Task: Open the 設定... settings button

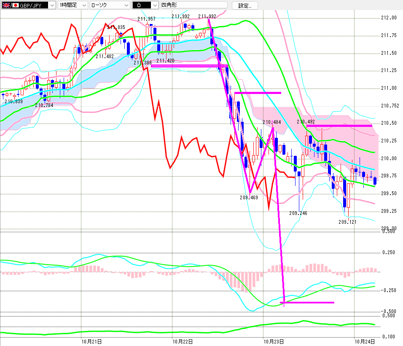Action: [x=244, y=5]
